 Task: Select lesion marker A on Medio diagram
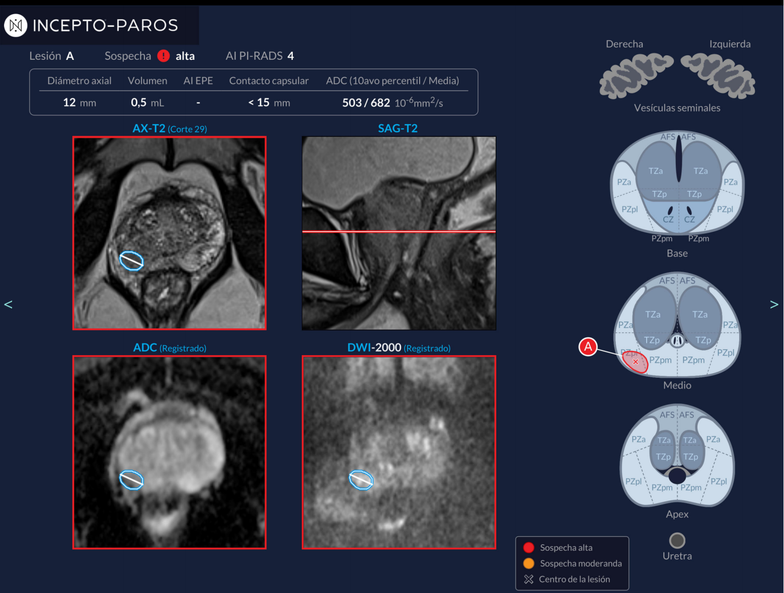588,347
